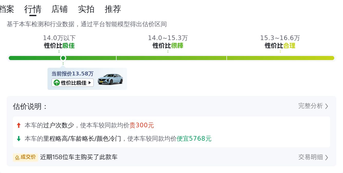Click the red up arrow icon
The width and height of the screenshot is (343, 173).
click(x=18, y=125)
